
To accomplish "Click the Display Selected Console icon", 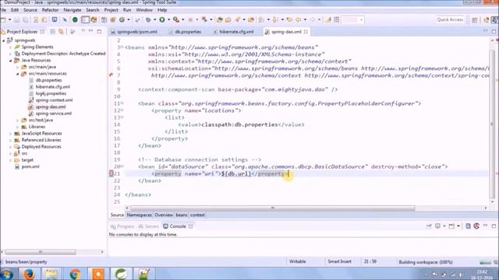I will coord(438,226).
